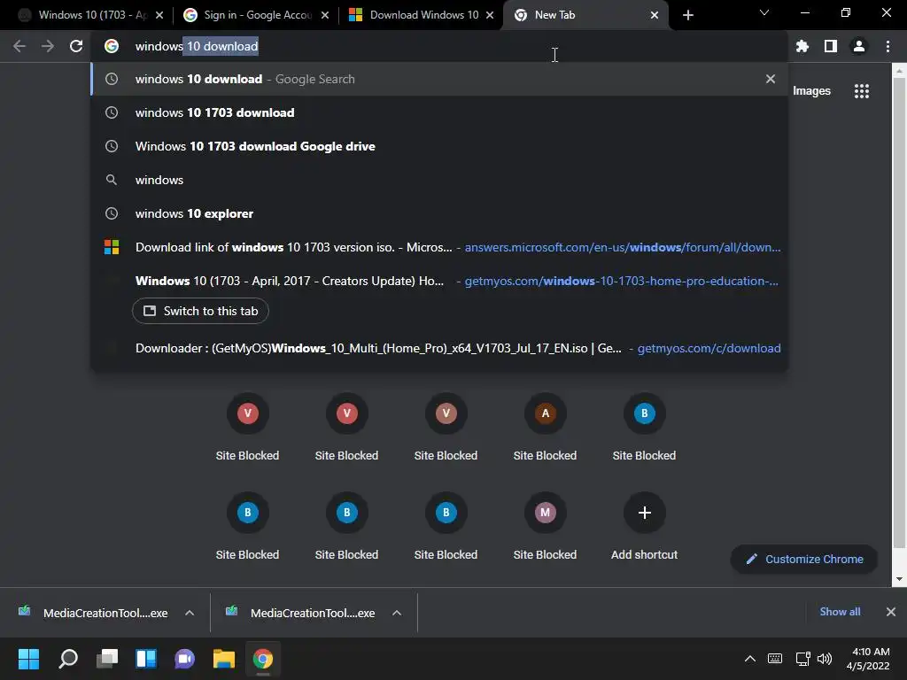This screenshot has width=907, height=680.
Task: Open volume speaker tray icon
Action: 825,659
